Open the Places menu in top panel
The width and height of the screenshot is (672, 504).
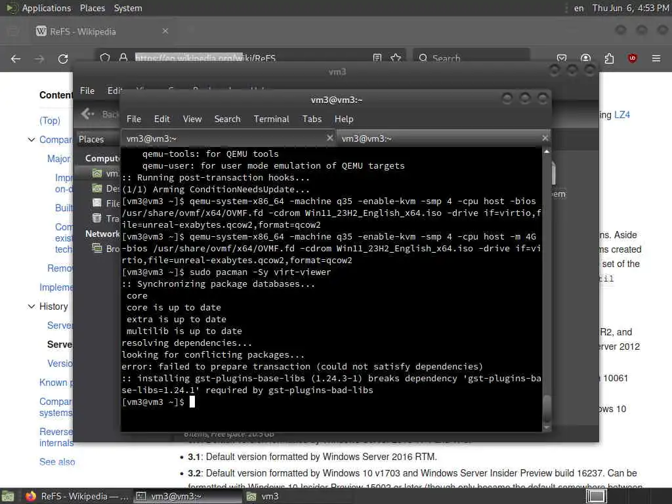click(92, 8)
